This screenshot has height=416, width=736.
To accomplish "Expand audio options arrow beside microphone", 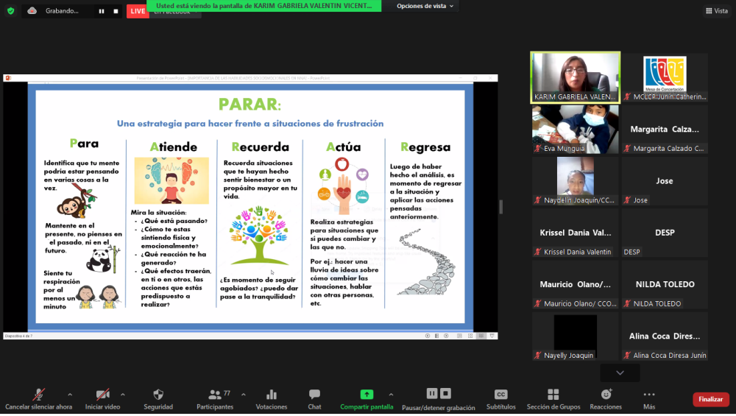I will 70,394.
